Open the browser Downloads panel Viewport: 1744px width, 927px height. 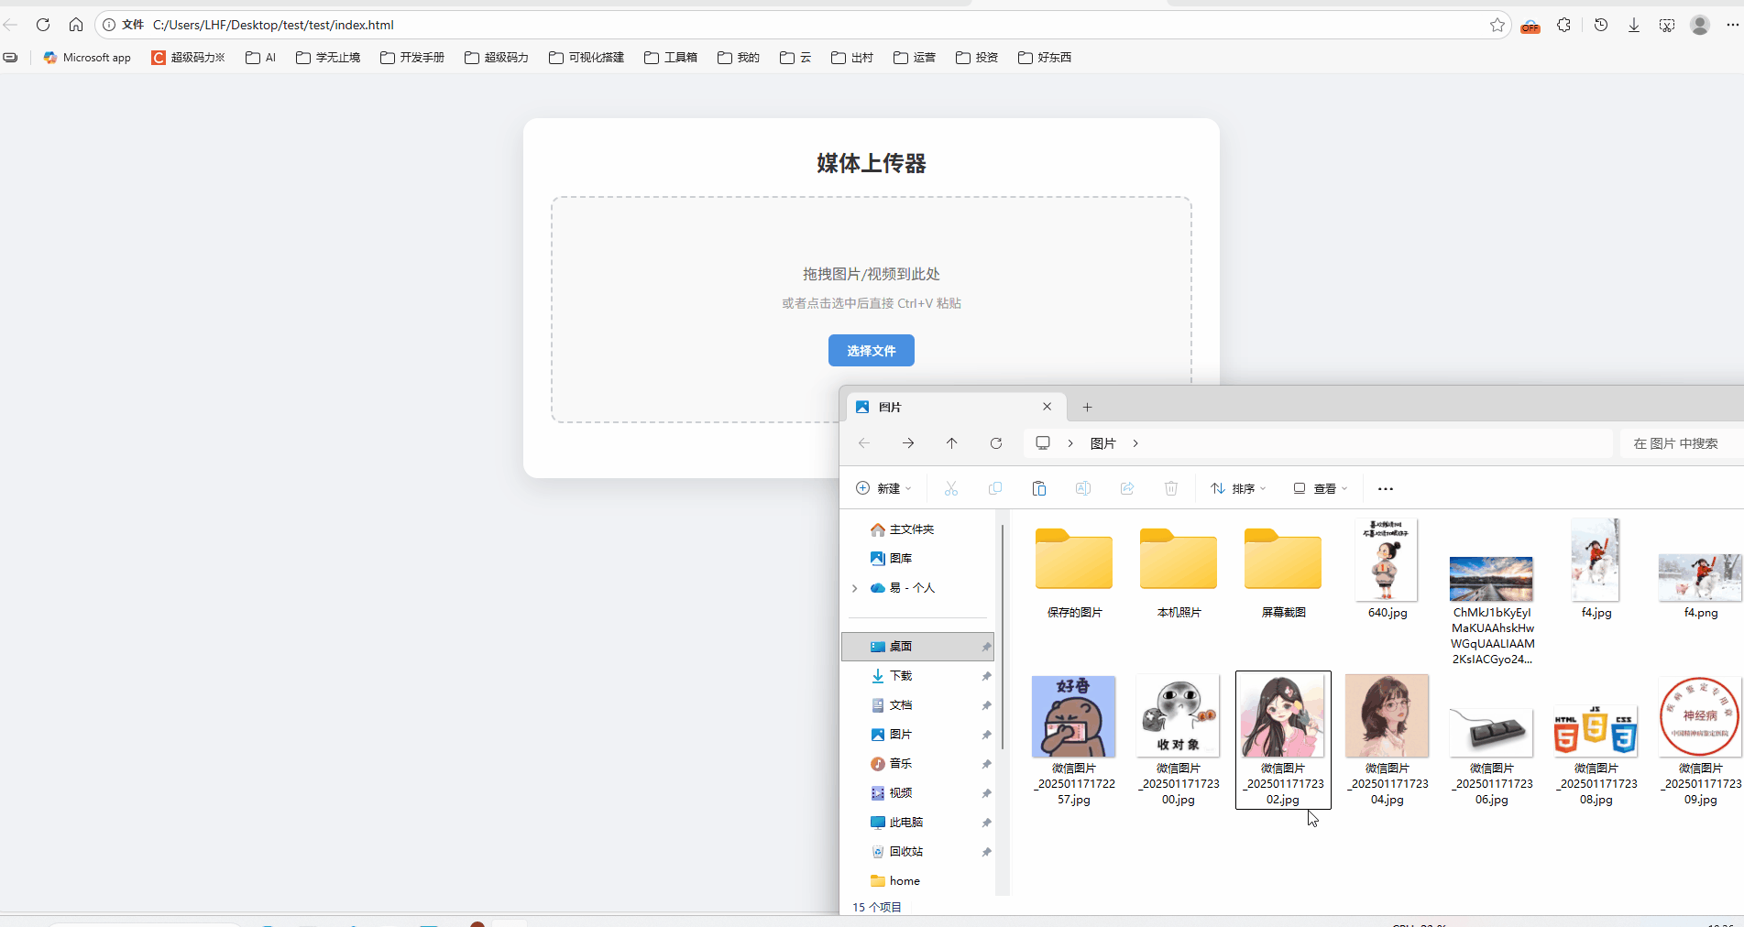[1633, 25]
